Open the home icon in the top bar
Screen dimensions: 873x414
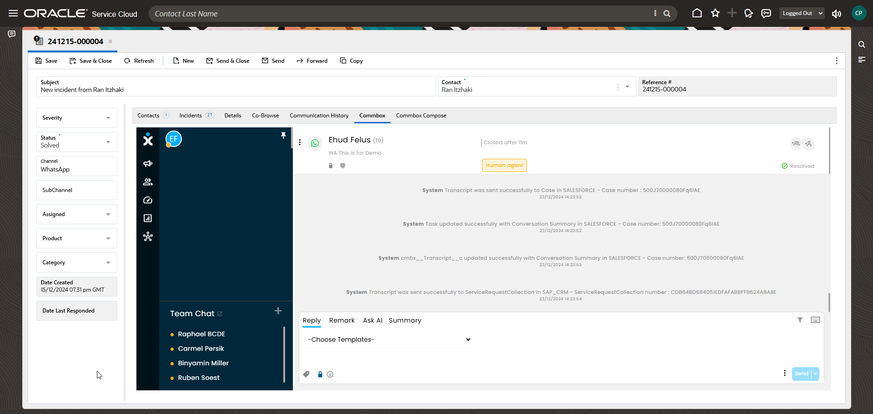click(x=697, y=13)
